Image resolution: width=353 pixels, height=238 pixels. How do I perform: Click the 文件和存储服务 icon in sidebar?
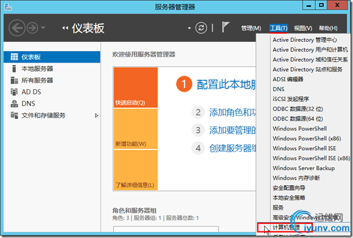(14, 115)
